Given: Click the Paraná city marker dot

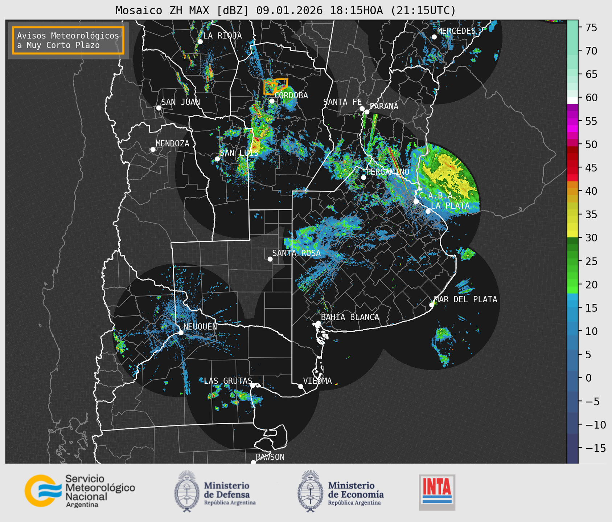Looking at the screenshot, I should [367, 112].
